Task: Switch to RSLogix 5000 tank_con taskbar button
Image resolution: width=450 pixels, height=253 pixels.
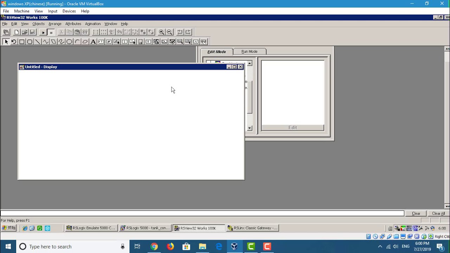Action: tap(145, 228)
